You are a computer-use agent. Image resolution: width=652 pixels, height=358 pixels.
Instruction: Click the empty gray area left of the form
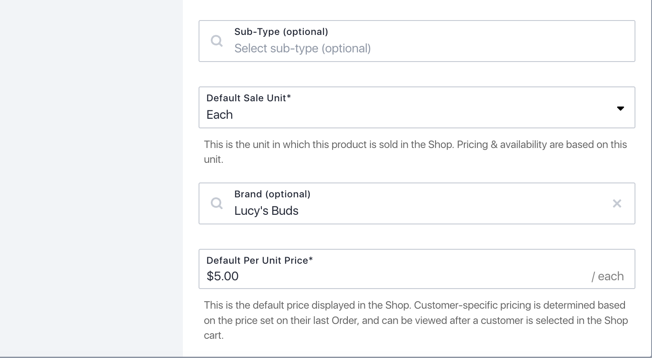point(91,179)
